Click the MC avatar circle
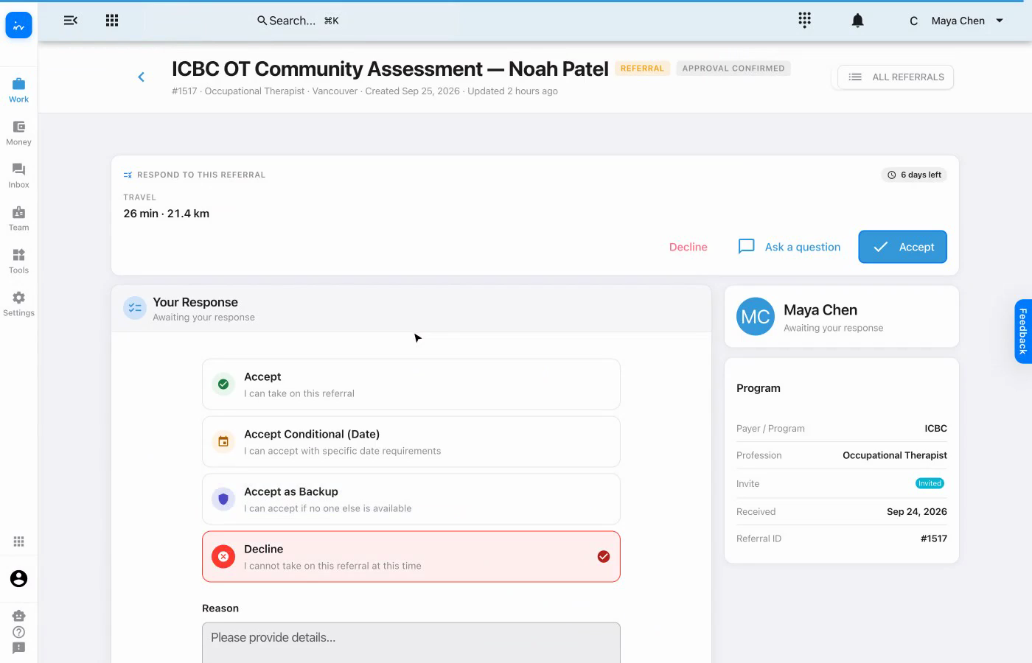 [756, 316]
